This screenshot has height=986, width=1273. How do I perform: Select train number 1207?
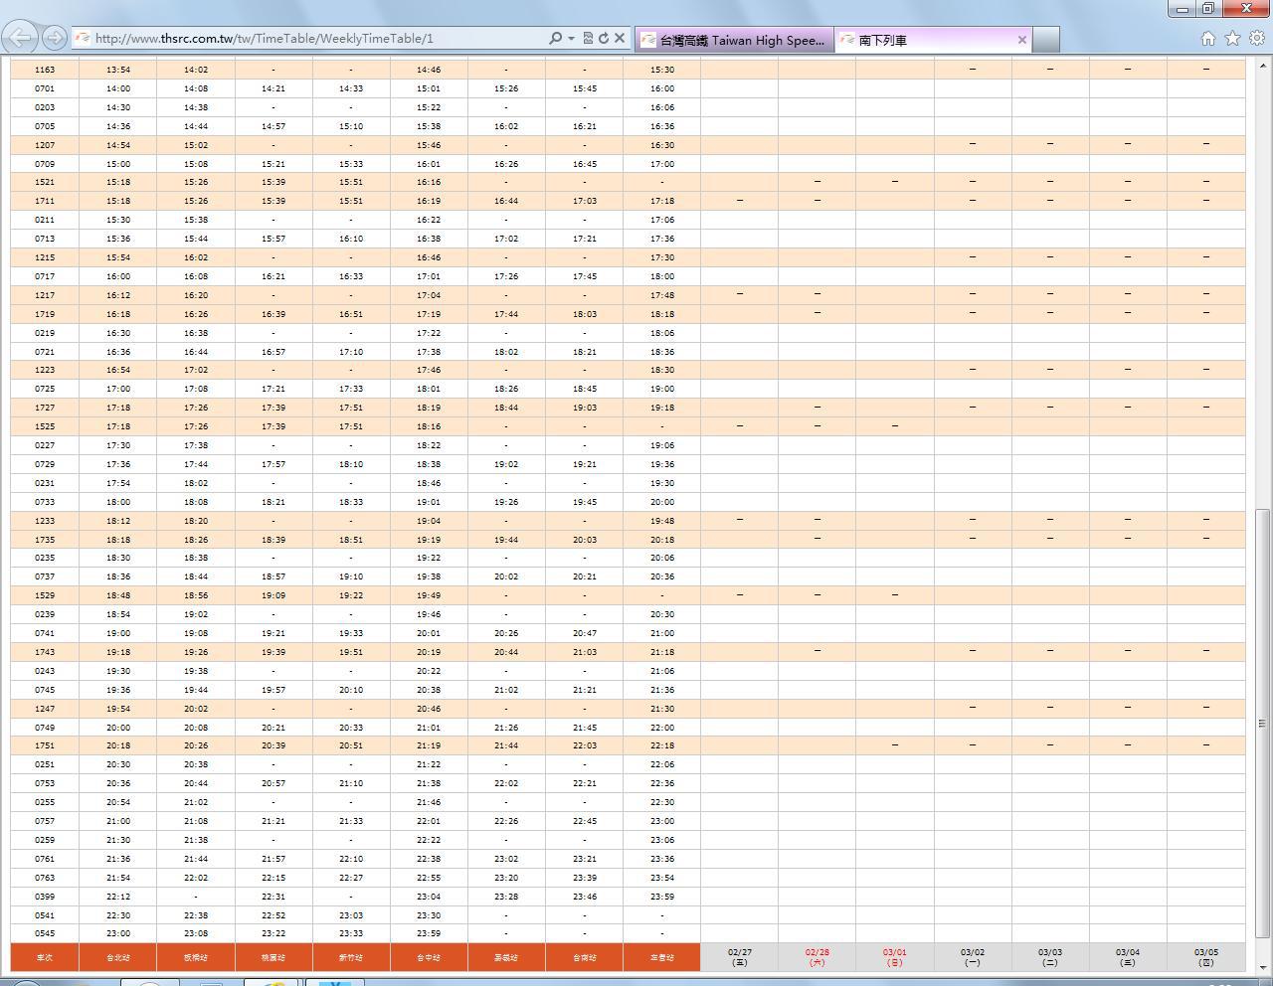(45, 145)
